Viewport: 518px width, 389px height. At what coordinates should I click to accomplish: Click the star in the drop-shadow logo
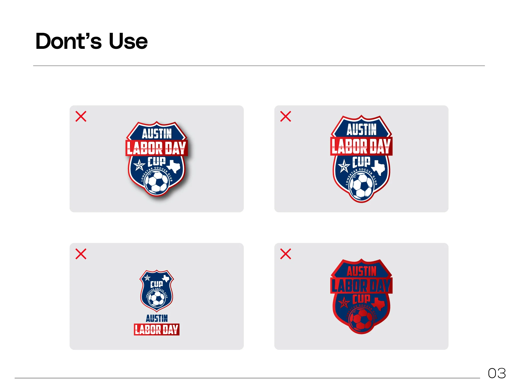(139, 165)
